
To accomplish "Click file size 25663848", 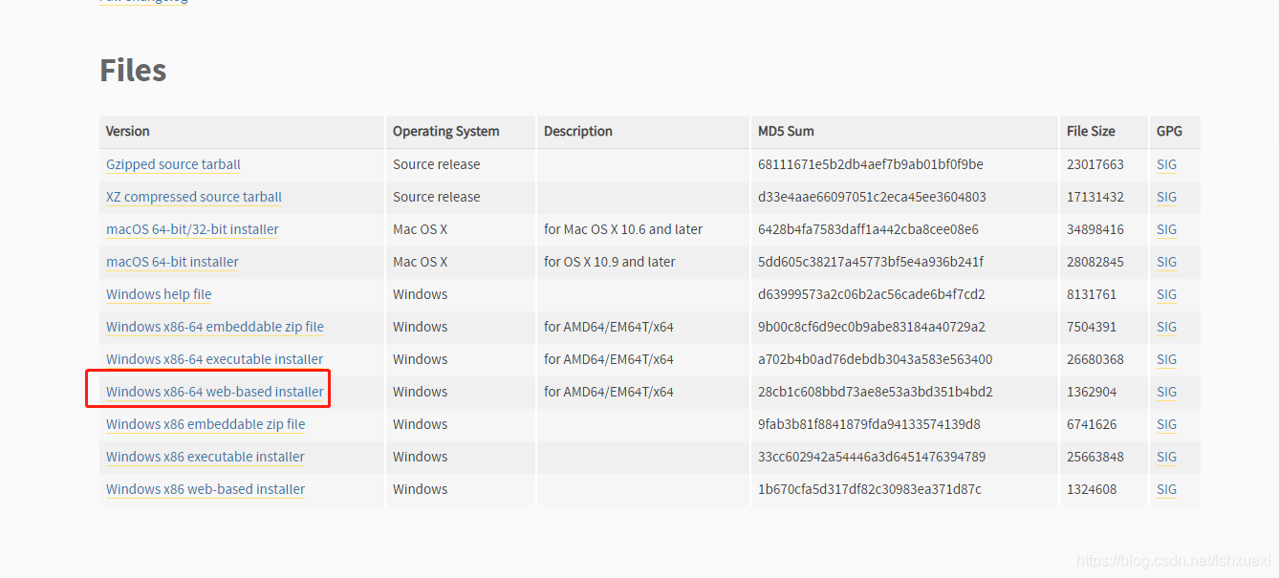I will [1095, 457].
